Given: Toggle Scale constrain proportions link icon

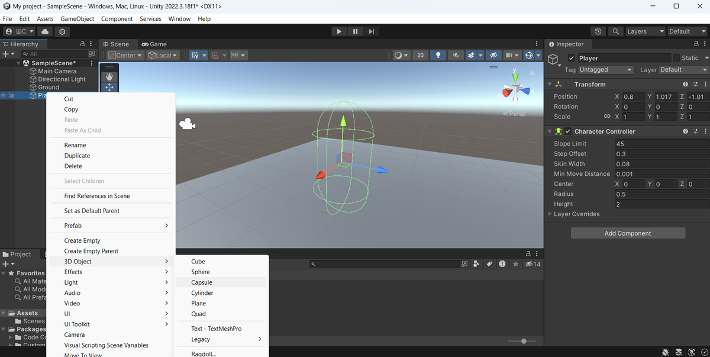Looking at the screenshot, I should [x=607, y=117].
